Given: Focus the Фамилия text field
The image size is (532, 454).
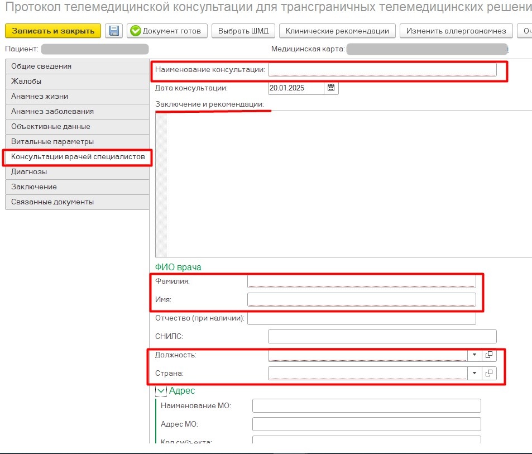Looking at the screenshot, I should (361, 281).
